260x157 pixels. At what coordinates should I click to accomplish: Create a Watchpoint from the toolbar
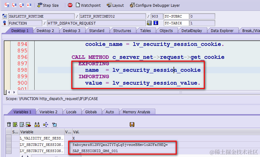88,5
